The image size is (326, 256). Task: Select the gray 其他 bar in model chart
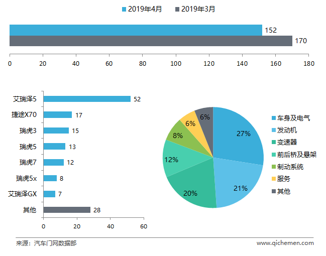(67, 210)
